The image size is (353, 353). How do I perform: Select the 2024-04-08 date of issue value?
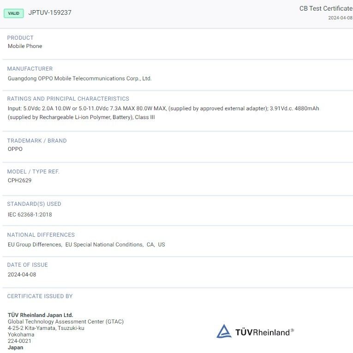pyautogui.click(x=22, y=275)
